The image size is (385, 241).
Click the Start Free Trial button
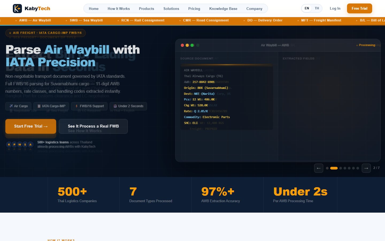click(30, 126)
